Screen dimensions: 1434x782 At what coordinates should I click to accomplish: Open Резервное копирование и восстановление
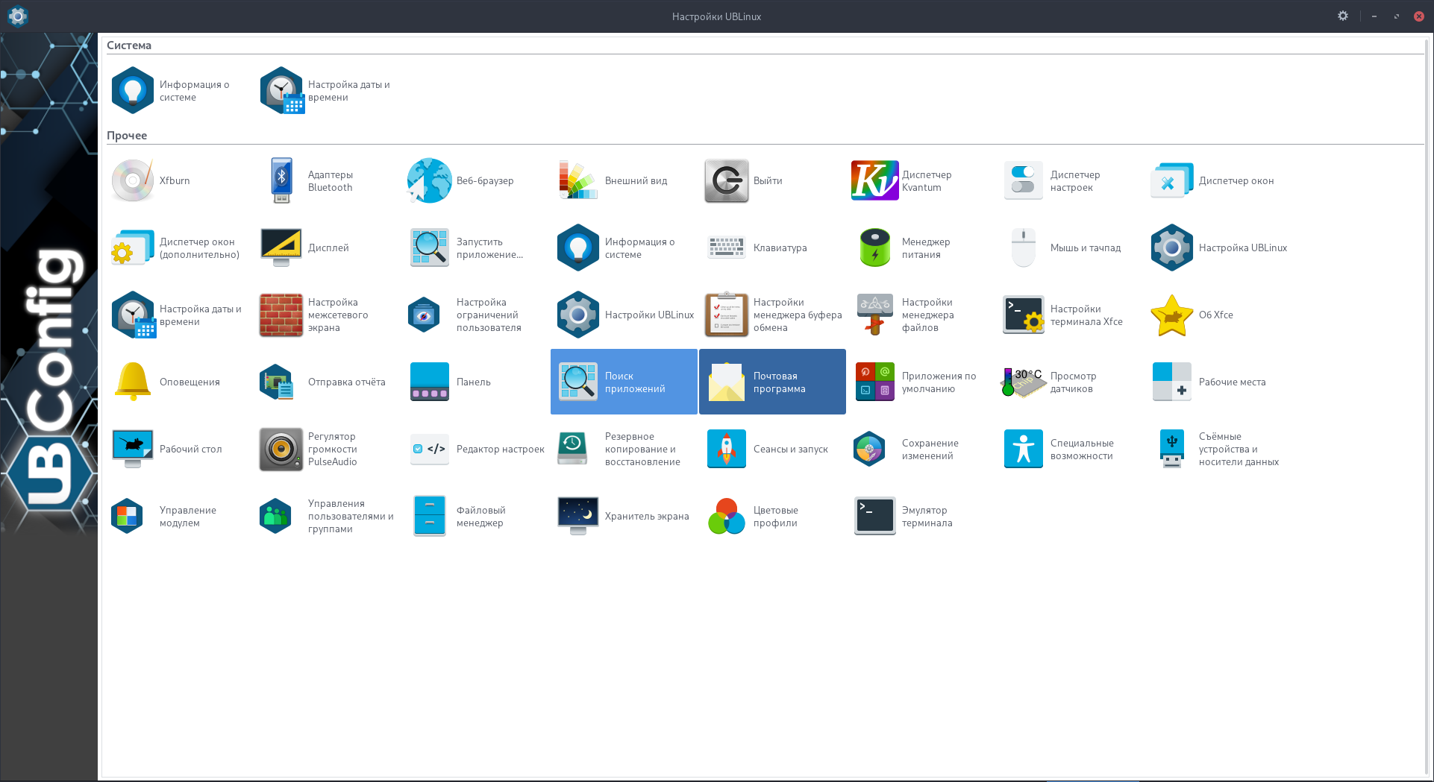click(623, 449)
